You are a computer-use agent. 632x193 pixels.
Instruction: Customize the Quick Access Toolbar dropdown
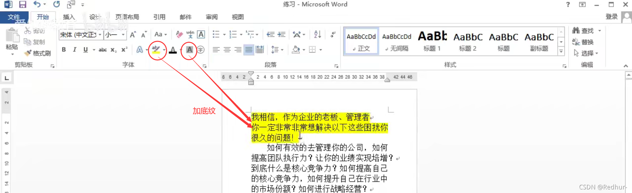pos(83,5)
